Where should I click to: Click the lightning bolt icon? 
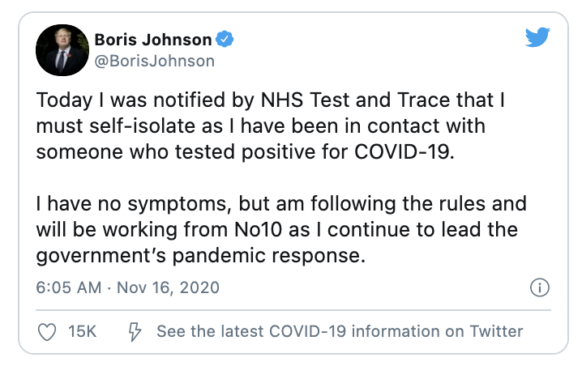pos(136,331)
